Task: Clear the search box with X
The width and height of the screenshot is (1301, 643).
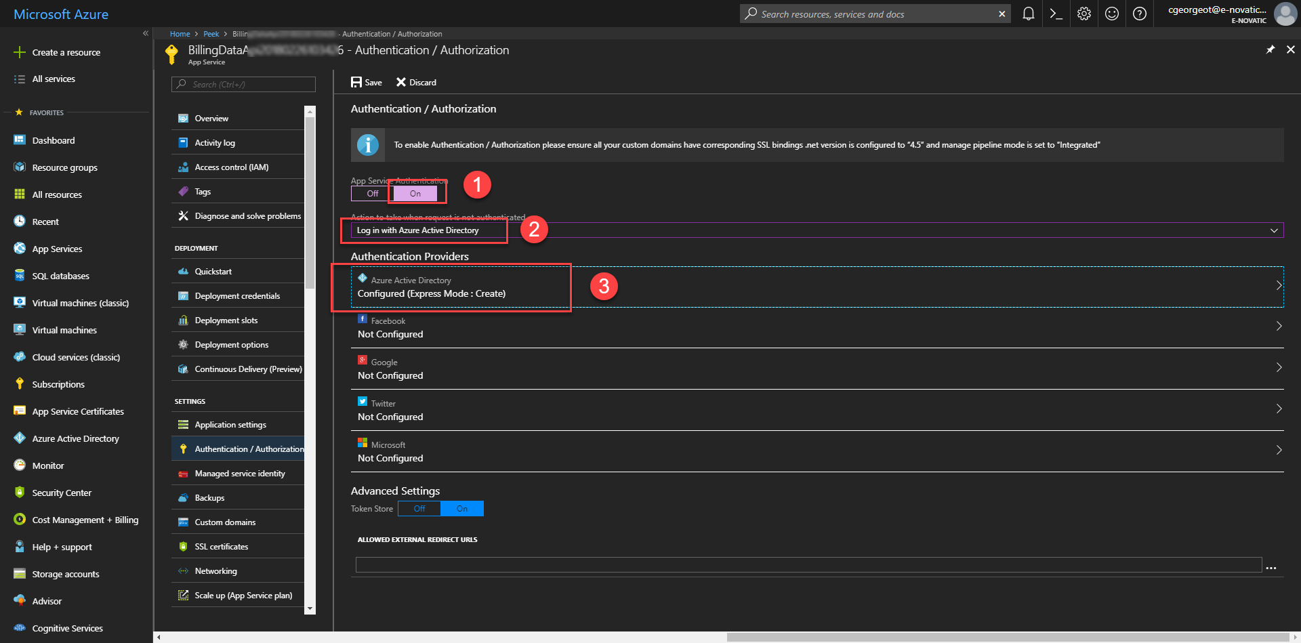Action: coord(1002,14)
